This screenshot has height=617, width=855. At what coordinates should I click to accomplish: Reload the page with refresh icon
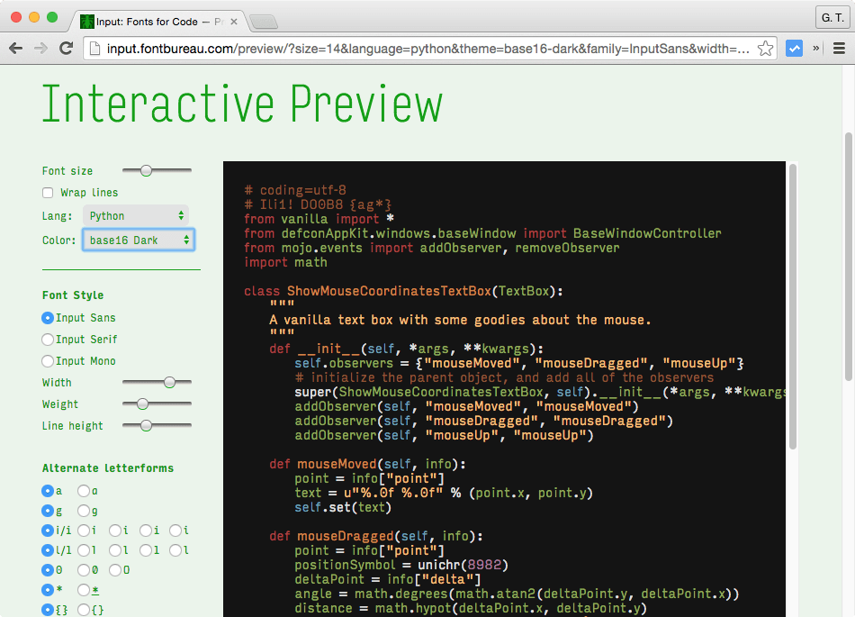pyautogui.click(x=66, y=49)
